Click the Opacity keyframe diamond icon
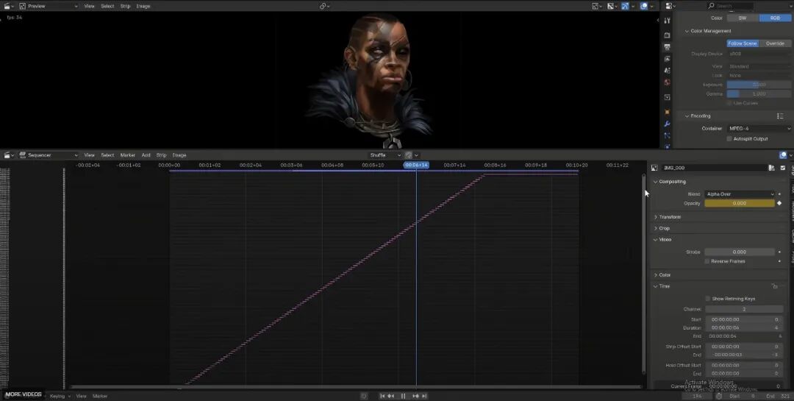 [x=779, y=203]
